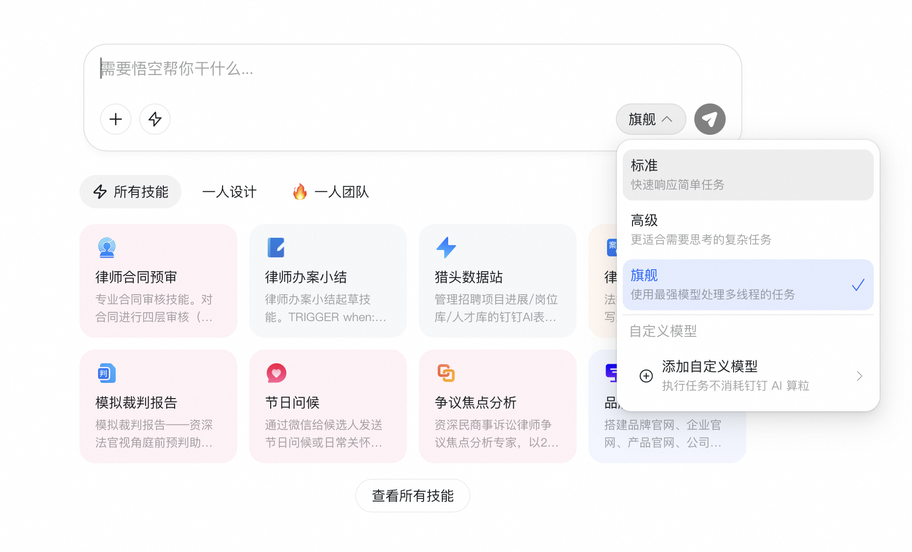Select the 标准 model option
This screenshot has height=552, width=912.
[748, 175]
